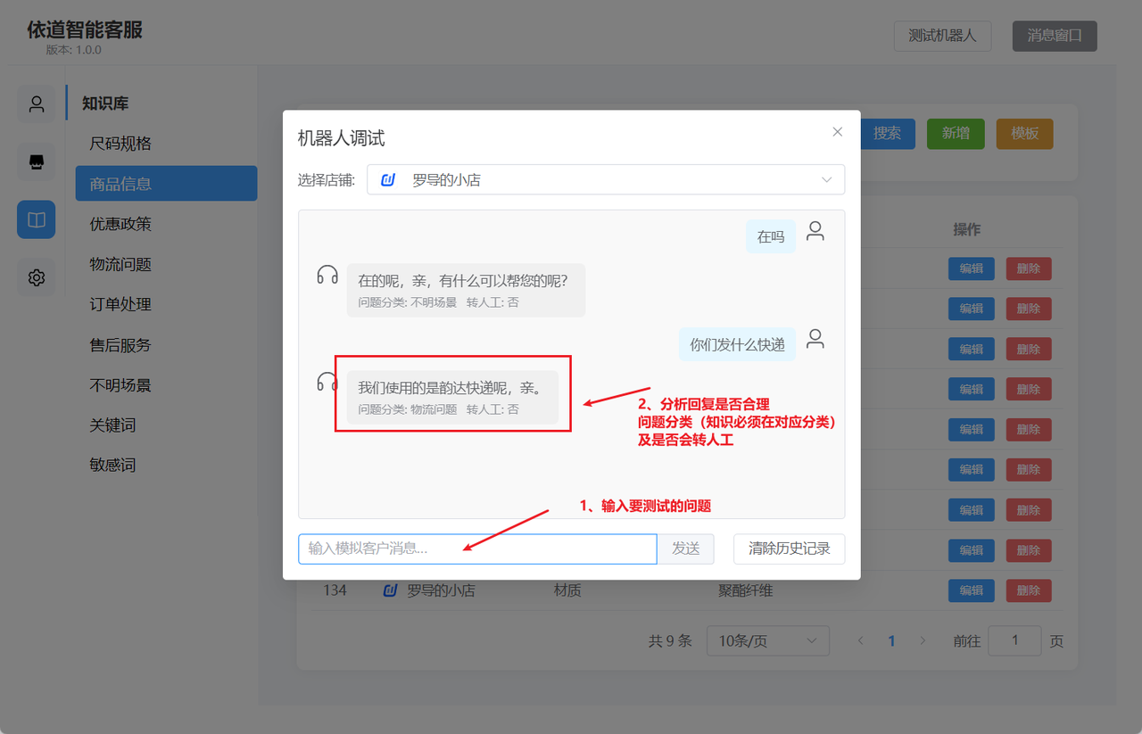Screen dimensions: 1142x734
Task: Click the green 新增 button
Action: [x=956, y=132]
